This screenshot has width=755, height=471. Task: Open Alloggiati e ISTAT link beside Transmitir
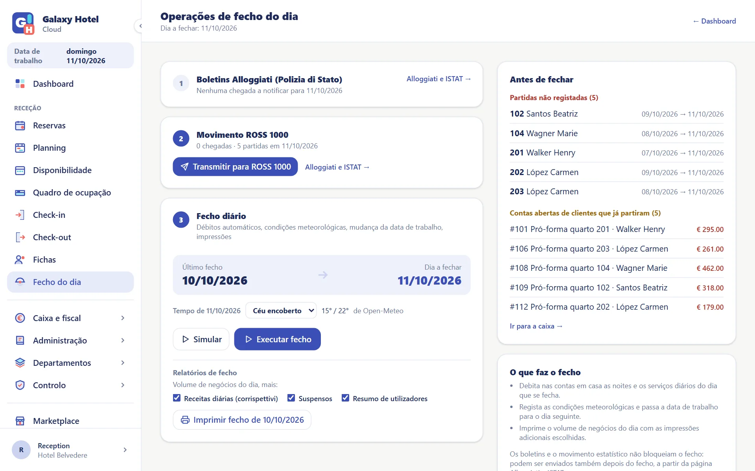pos(337,167)
